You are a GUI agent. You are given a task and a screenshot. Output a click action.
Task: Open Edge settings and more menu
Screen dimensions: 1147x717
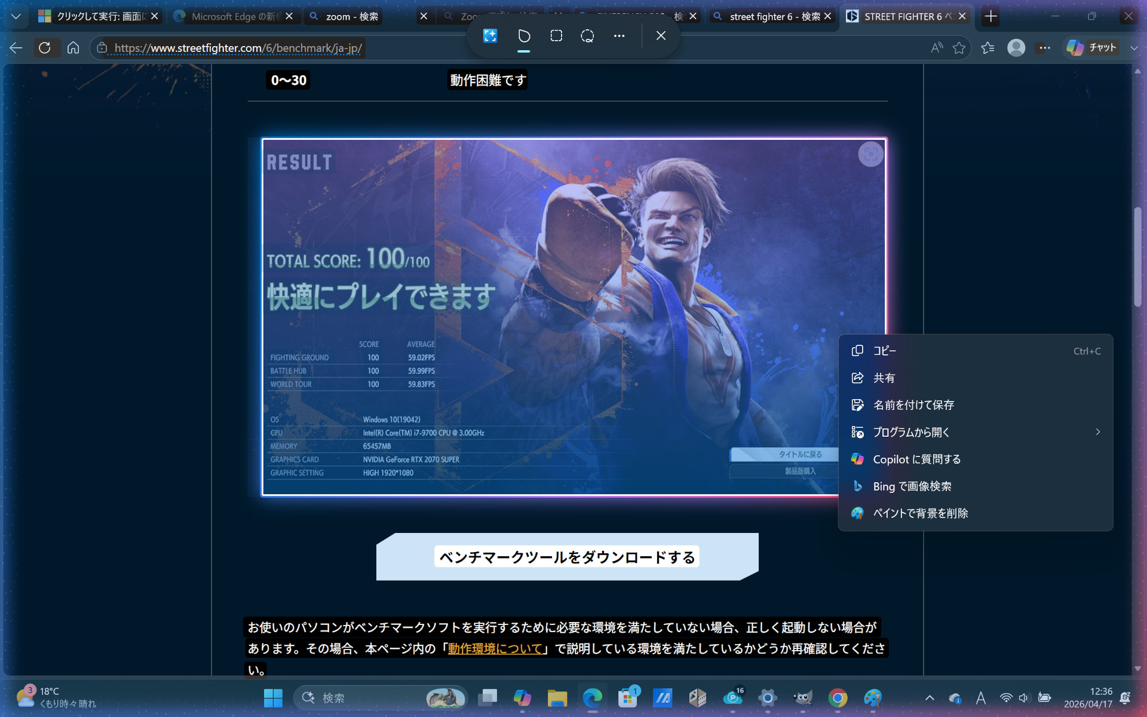tap(1044, 48)
